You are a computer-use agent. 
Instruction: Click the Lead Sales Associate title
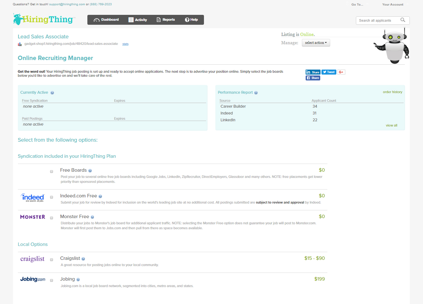pyautogui.click(x=43, y=37)
